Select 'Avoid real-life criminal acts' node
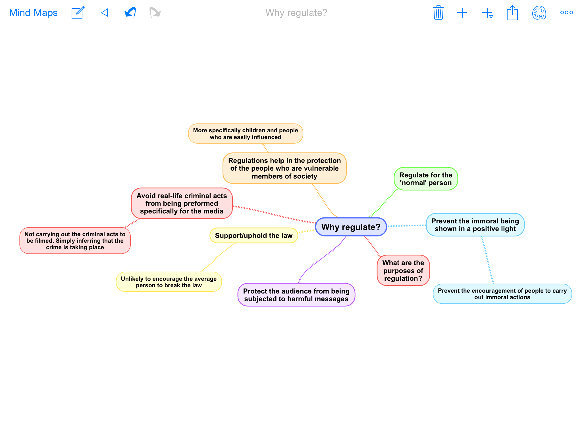This screenshot has height=436, width=582. point(182,203)
